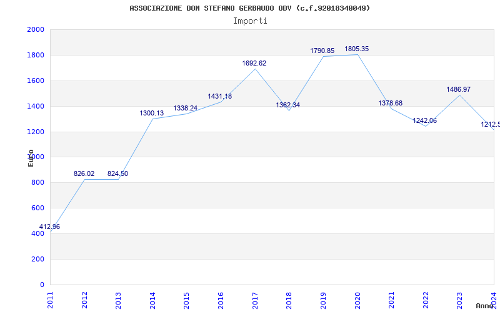500x312 pixels.
Task: Click the 2023 x-axis year label
Action: coord(459,300)
